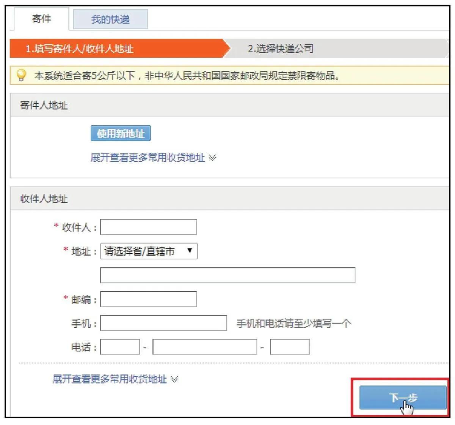Select the 寄件 tab
The width and height of the screenshot is (455, 425).
(41, 19)
